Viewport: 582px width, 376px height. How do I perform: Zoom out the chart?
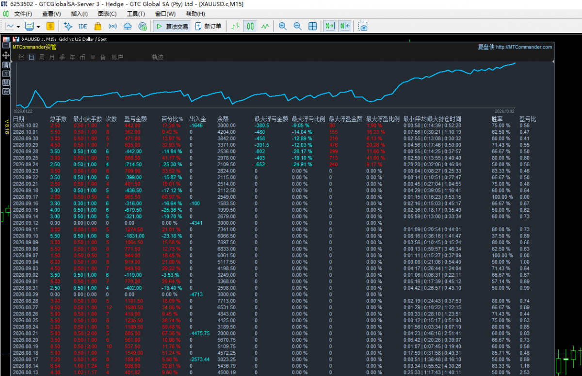pos(298,26)
